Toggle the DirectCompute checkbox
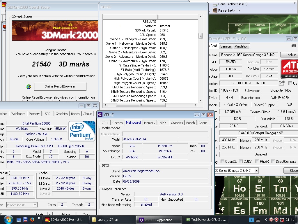 273,162
